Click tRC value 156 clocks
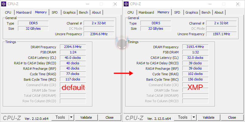The height and width of the screenshot is (122, 245). pos(195,79)
